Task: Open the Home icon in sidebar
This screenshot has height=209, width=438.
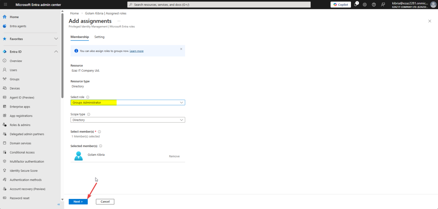Action: point(5,17)
